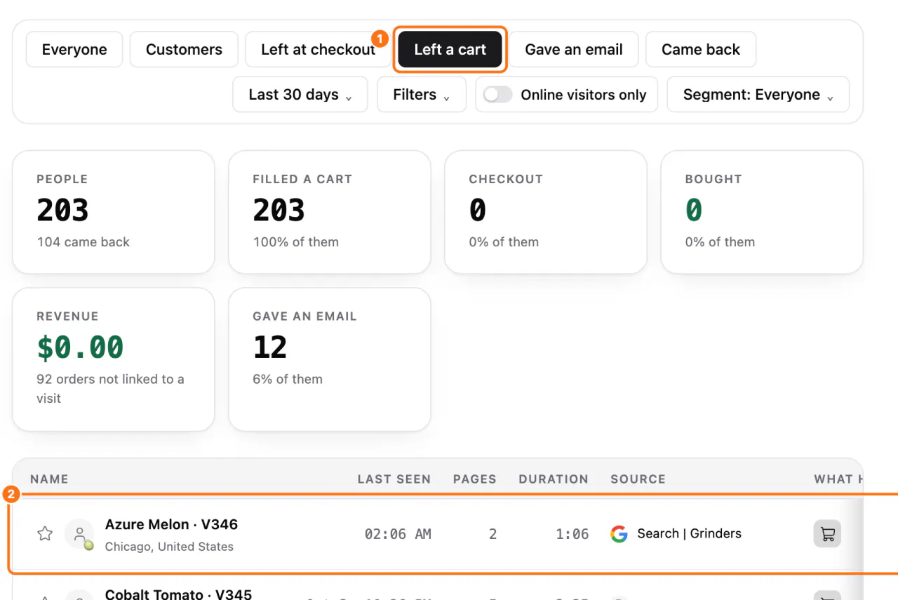Open Azure Melon's visitor avatar
This screenshot has height=600, width=898.
(80, 534)
